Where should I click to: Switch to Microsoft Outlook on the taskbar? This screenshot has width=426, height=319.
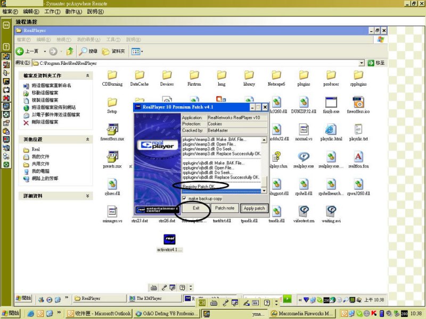(99, 314)
